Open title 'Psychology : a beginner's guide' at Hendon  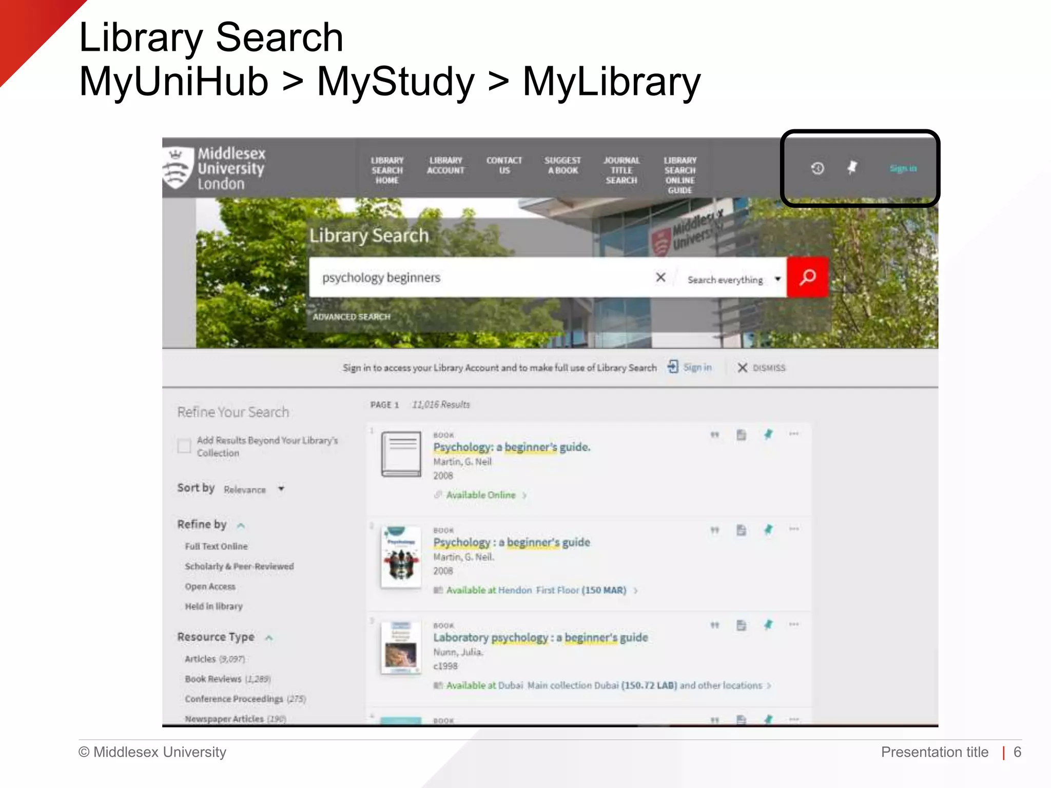click(x=512, y=542)
